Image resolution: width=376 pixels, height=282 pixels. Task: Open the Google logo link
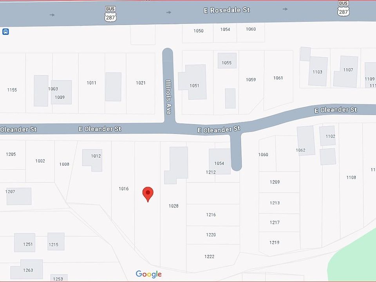[x=149, y=274]
